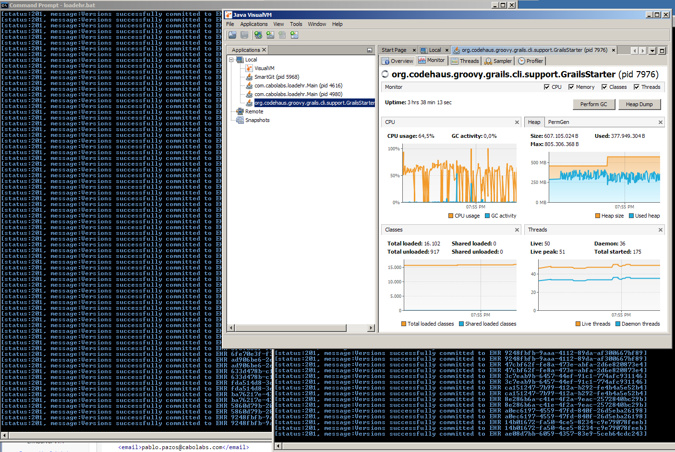Image resolution: width=675 pixels, height=452 pixels.
Task: Close the Classes graph panel
Action: 517,230
